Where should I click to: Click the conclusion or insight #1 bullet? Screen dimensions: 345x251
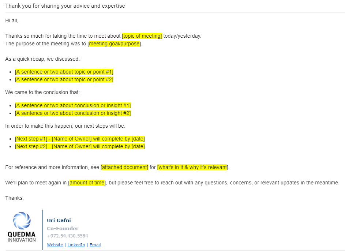pyautogui.click(x=73, y=106)
